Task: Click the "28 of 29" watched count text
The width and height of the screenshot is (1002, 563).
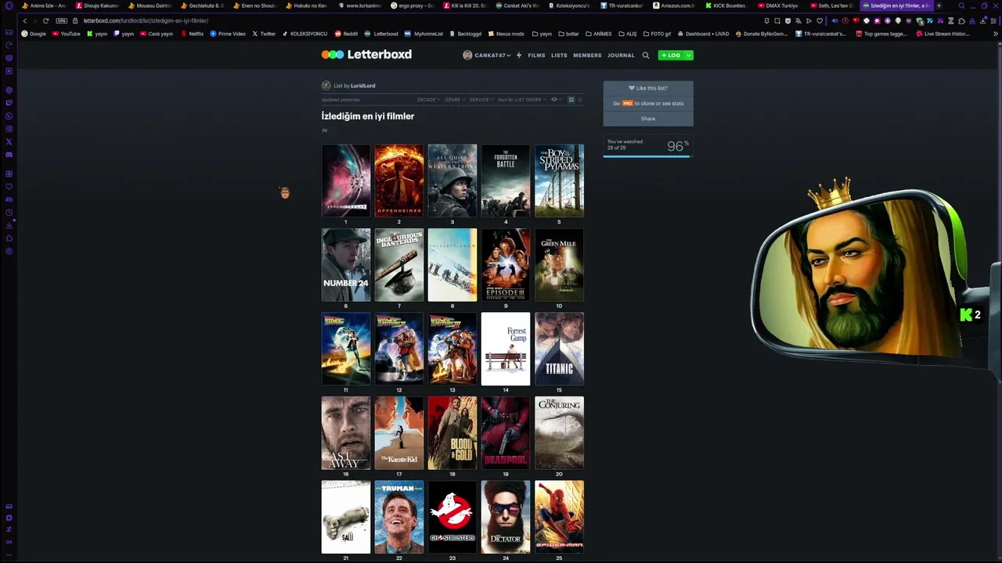Action: coord(616,148)
